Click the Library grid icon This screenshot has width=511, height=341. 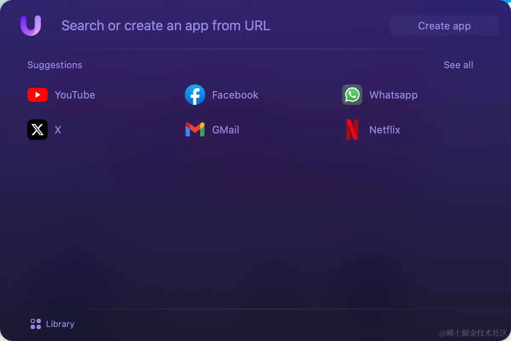36,324
